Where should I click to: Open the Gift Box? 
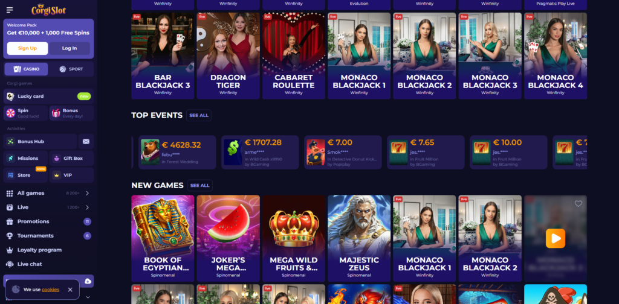71,158
